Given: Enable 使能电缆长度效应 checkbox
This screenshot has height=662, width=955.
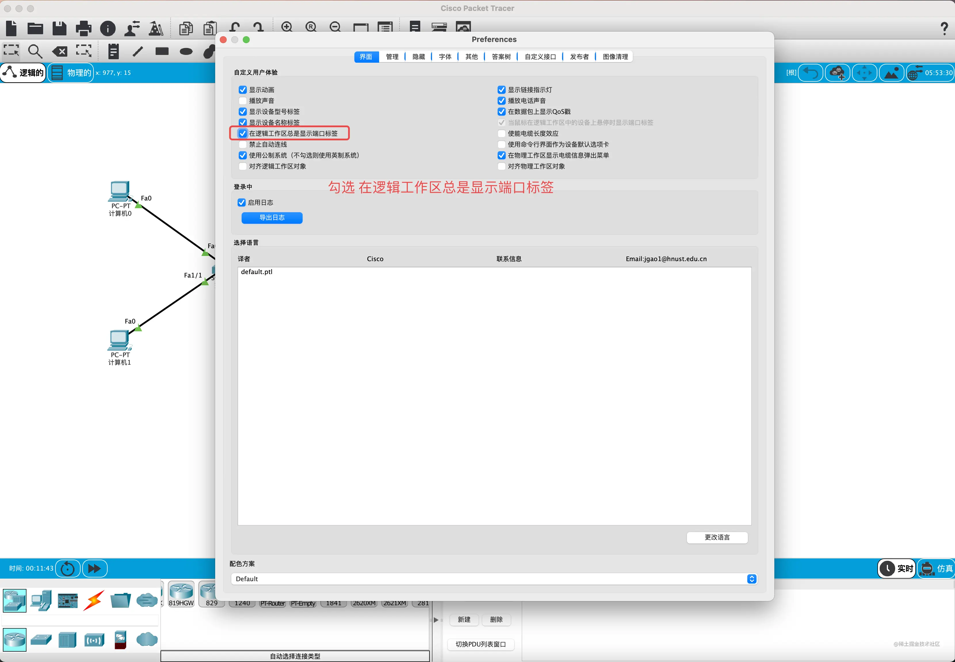Looking at the screenshot, I should click(502, 133).
